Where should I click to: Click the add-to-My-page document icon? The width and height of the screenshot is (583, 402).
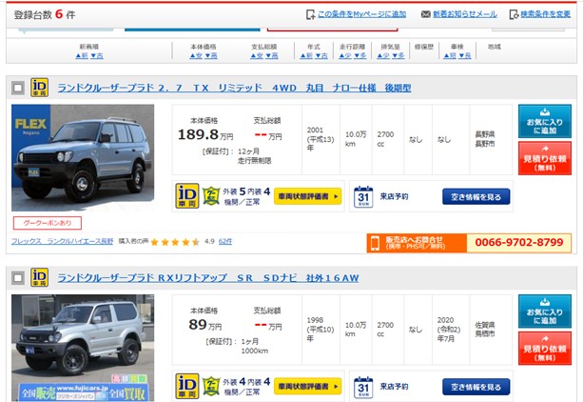pyautogui.click(x=310, y=14)
